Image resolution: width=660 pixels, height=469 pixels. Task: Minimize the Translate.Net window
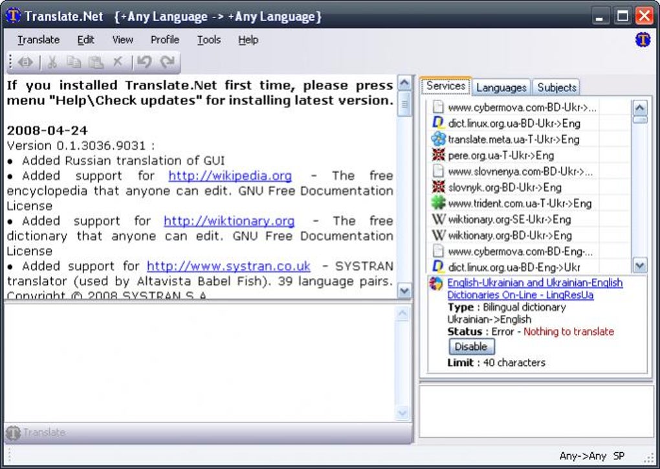click(x=600, y=16)
